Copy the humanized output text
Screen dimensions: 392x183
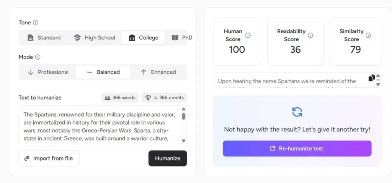coord(371,78)
